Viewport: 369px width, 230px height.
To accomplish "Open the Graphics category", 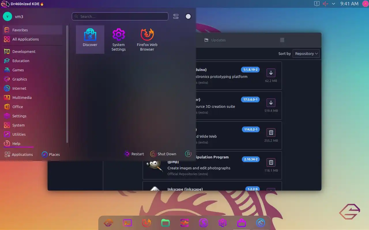I will point(32,79).
